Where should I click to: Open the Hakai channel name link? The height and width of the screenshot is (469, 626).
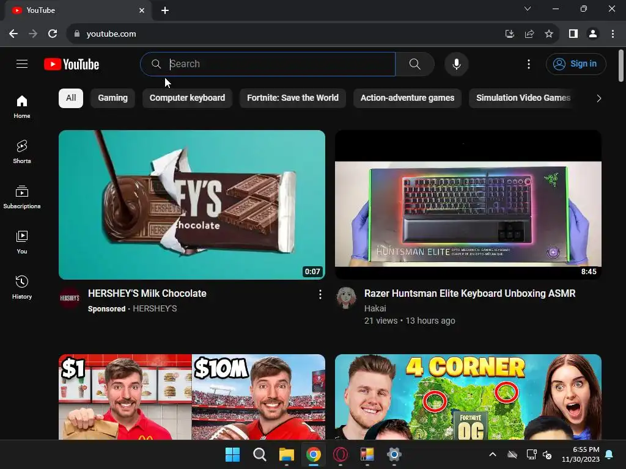pos(375,308)
